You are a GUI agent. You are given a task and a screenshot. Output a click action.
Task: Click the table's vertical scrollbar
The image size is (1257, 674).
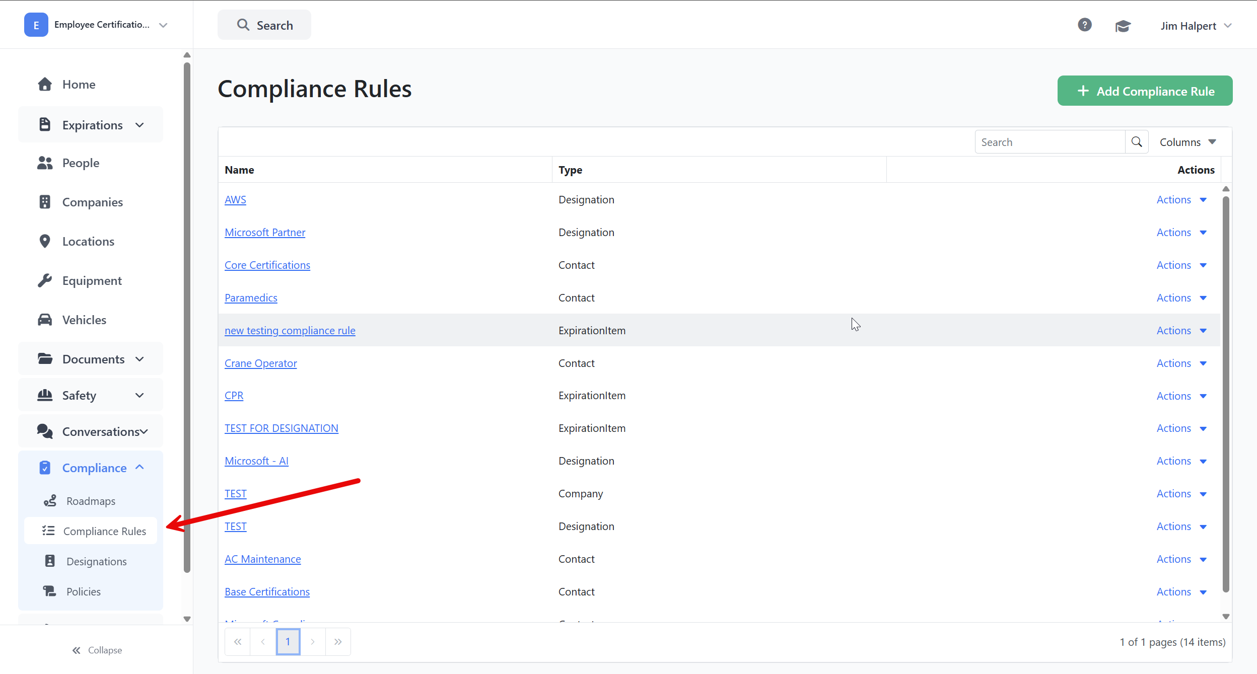point(1226,393)
